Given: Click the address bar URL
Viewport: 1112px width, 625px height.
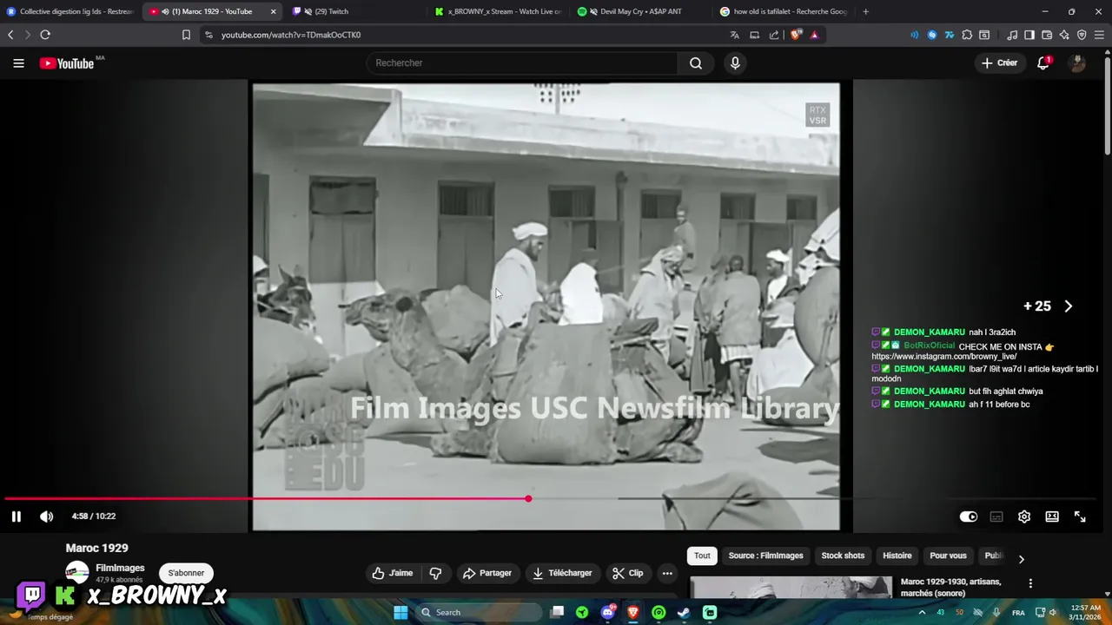Looking at the screenshot, I should tap(291, 35).
